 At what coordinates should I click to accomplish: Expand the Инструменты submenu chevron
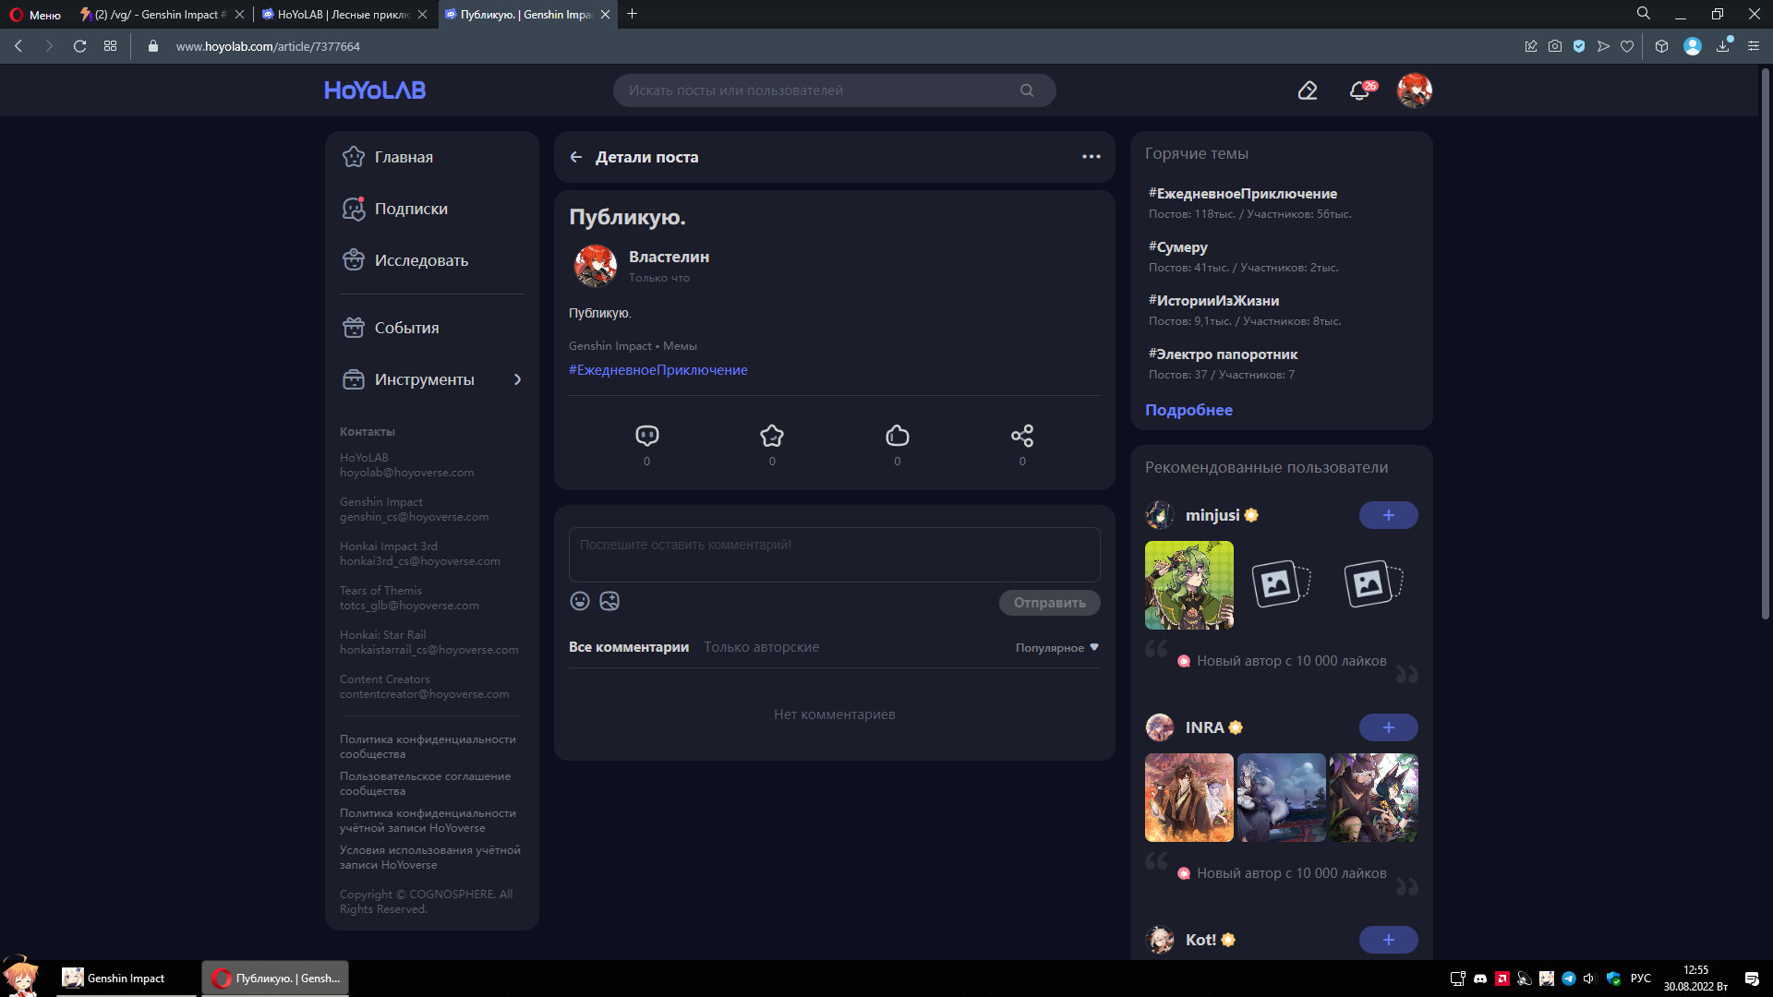point(517,379)
